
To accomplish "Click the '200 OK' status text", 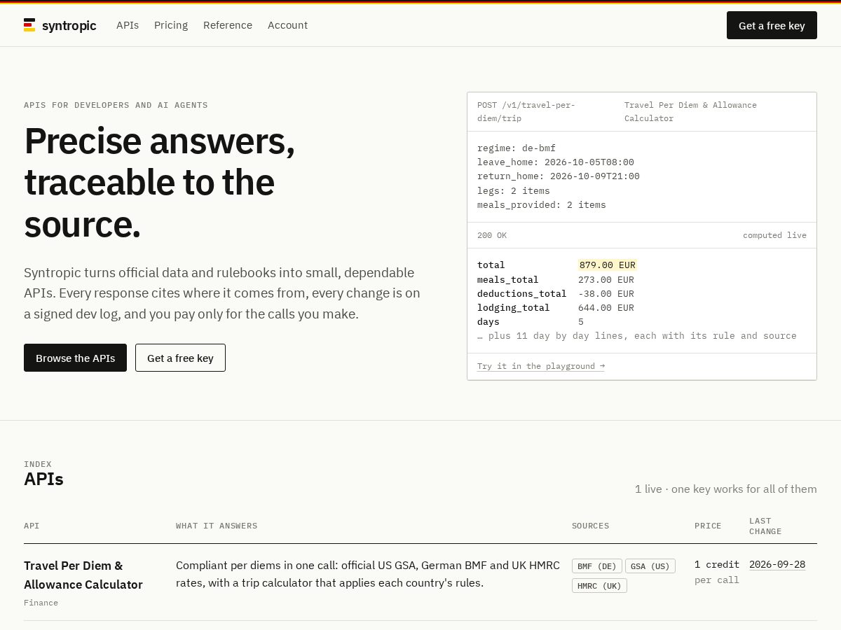I will [492, 235].
